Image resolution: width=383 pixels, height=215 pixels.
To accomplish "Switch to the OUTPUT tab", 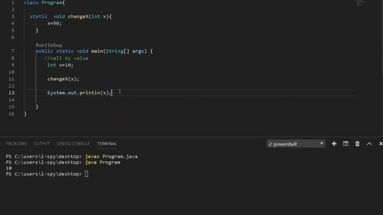I will click(x=41, y=143).
